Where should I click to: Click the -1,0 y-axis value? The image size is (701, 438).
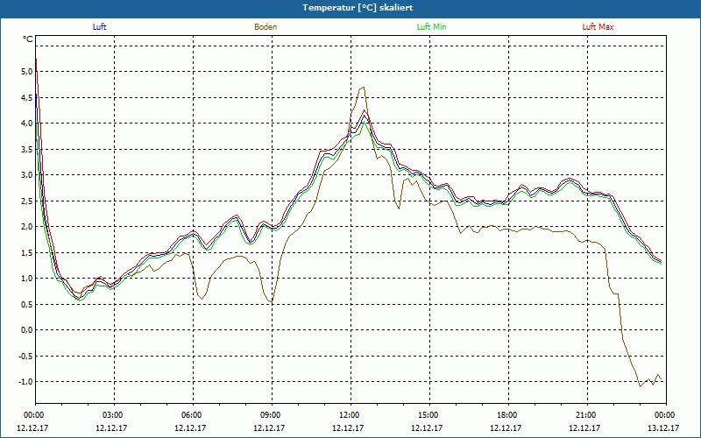point(26,382)
